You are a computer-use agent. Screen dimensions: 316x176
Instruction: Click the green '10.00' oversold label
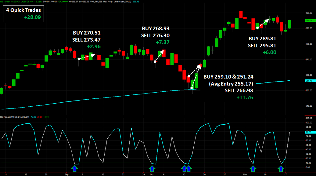click(x=46, y=117)
